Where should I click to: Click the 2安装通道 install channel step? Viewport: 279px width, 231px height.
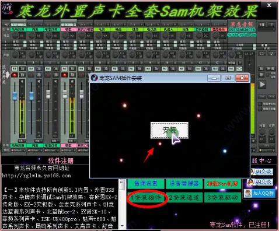click(184, 198)
